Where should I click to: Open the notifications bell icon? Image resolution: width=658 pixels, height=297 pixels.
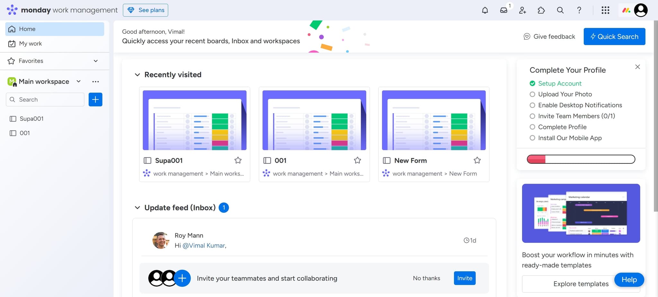pos(485,10)
